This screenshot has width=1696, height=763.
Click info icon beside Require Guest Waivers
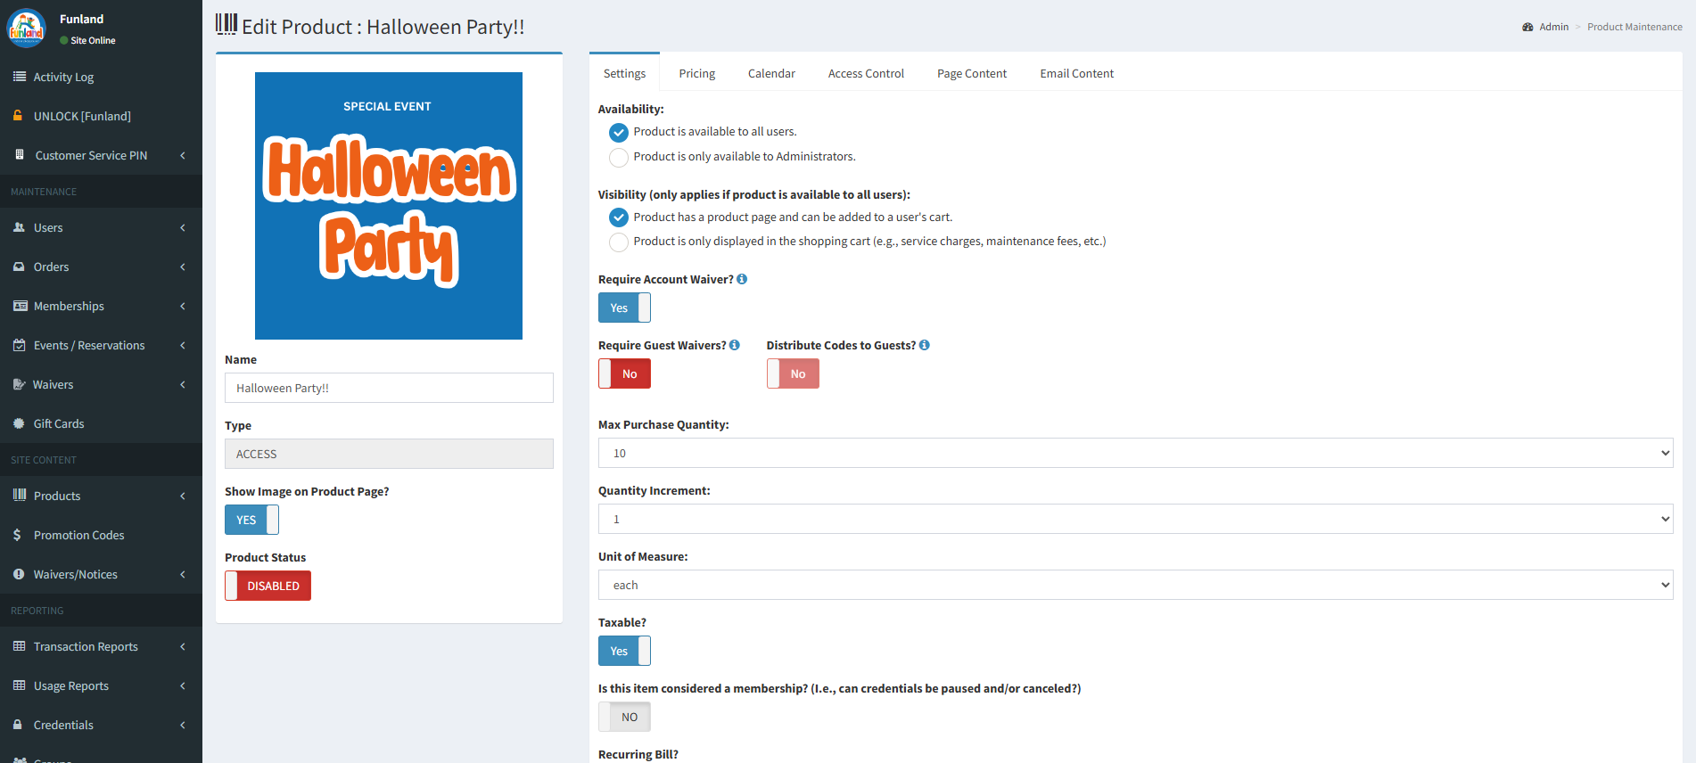pyautogui.click(x=735, y=345)
